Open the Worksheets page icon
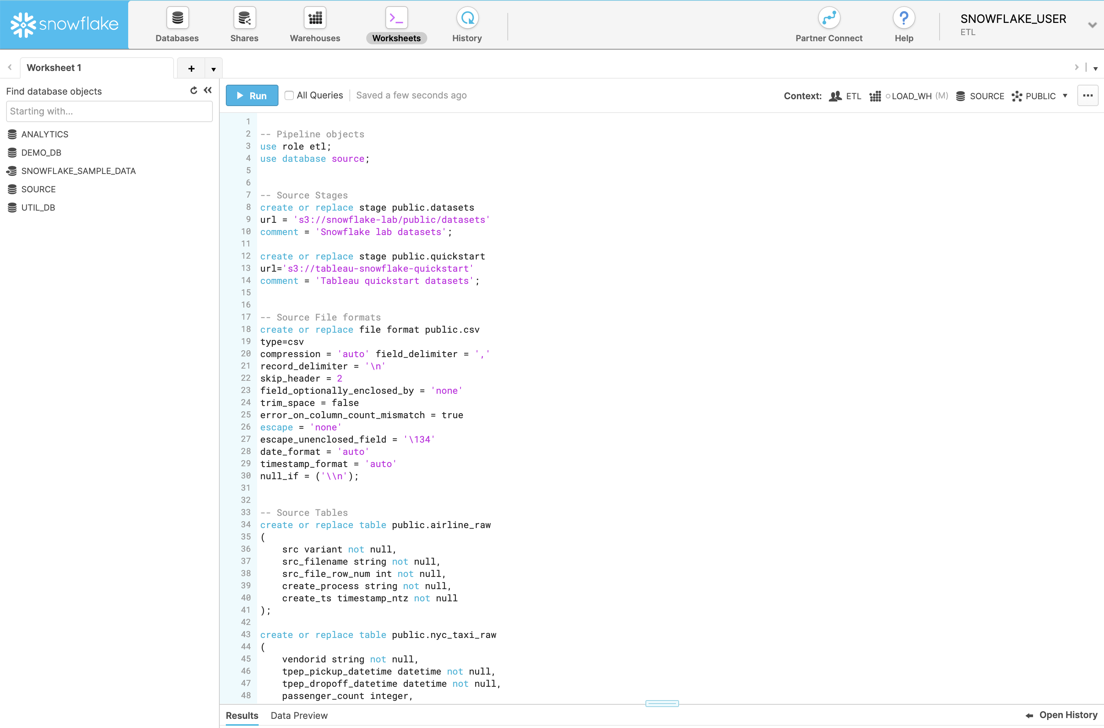 tap(396, 18)
